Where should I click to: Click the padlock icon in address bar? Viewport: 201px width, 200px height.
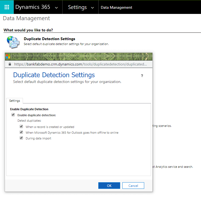[x=10, y=64]
